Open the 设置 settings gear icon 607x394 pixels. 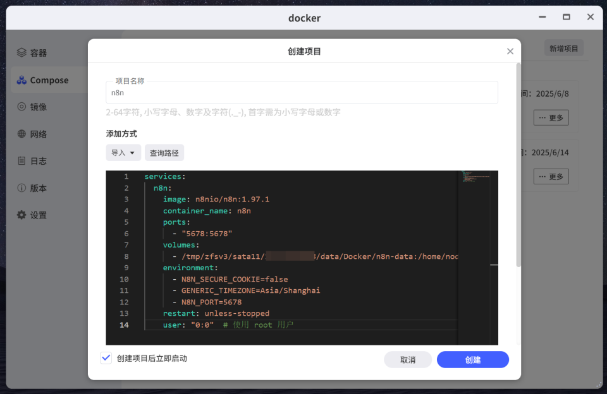(x=21, y=215)
